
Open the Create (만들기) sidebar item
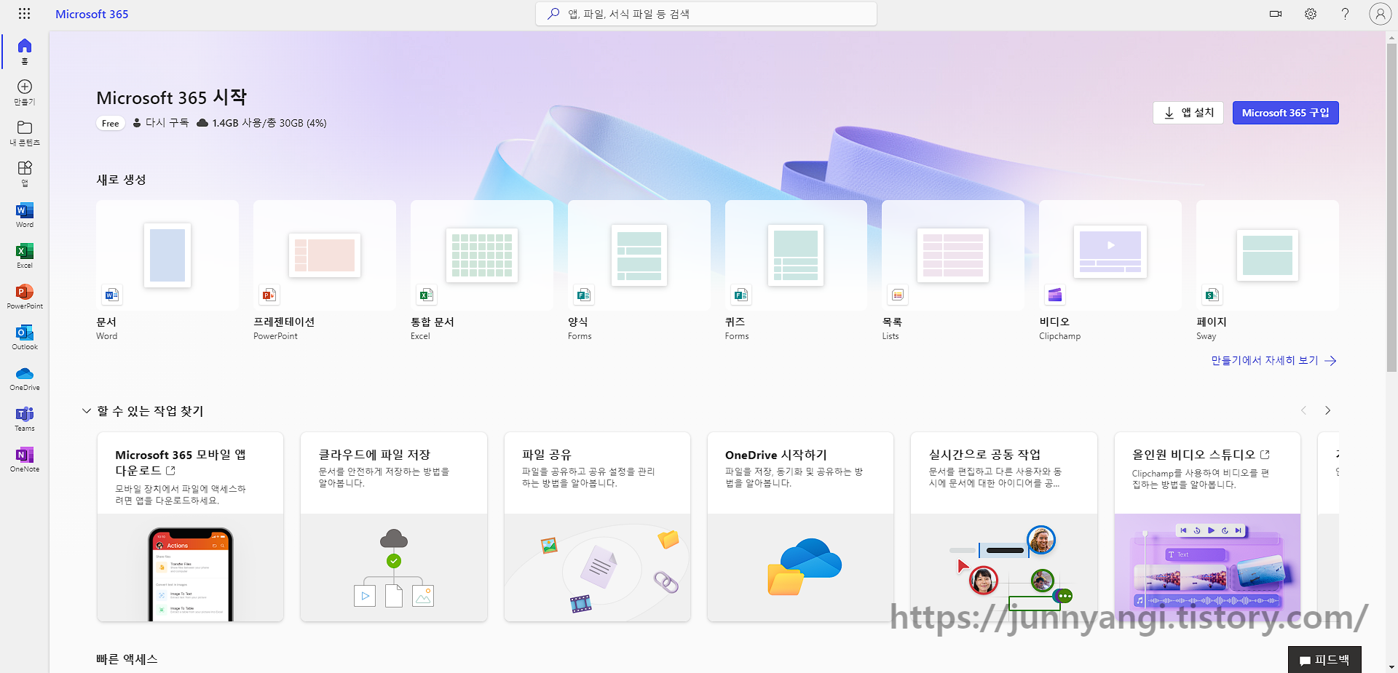tap(24, 92)
